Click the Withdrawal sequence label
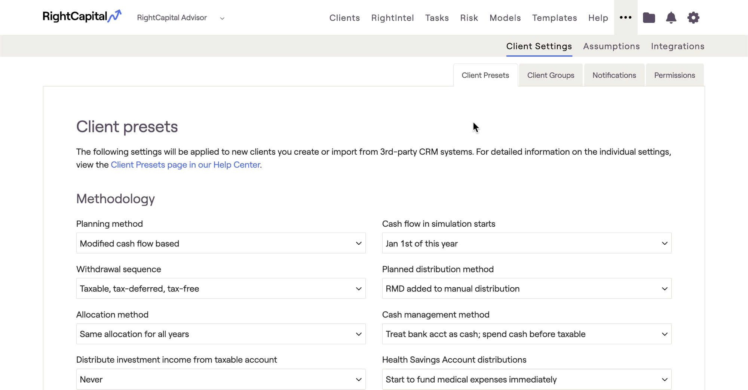The width and height of the screenshot is (748, 390). coord(119,269)
